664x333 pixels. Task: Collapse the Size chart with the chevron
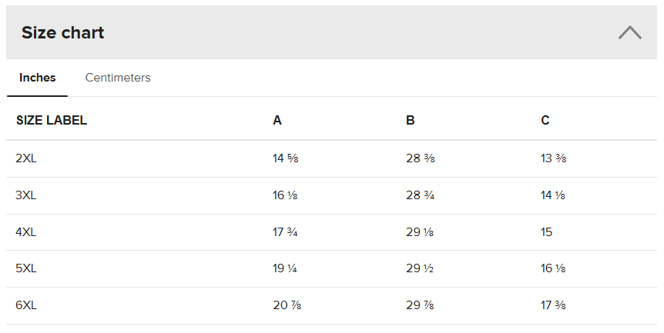click(x=629, y=32)
